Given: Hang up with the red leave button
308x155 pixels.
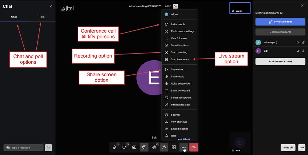Looking at the screenshot, I should (x=193, y=147).
